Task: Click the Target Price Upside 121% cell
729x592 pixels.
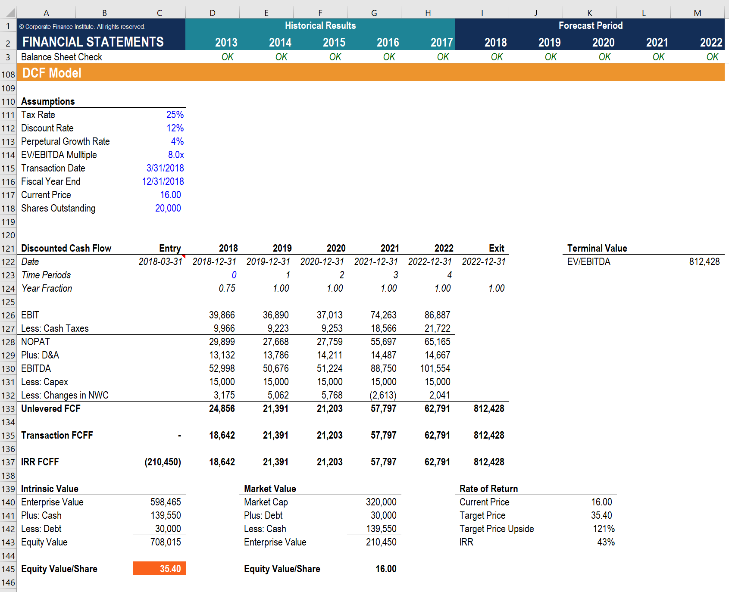Action: 590,529
